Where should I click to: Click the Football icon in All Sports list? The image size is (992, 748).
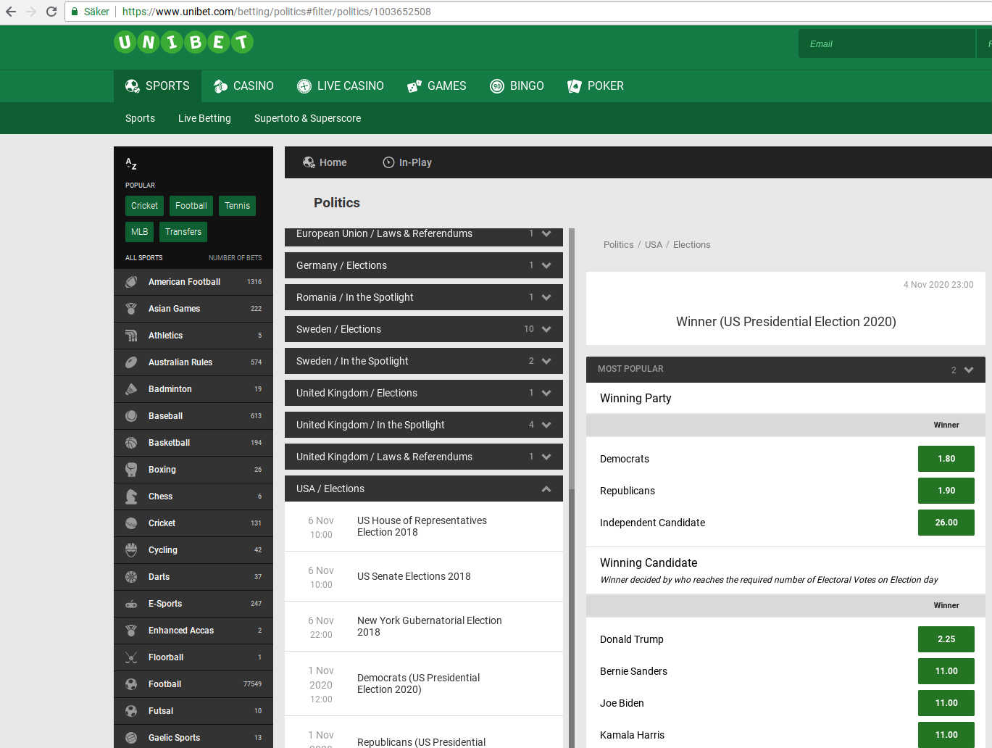pyautogui.click(x=131, y=684)
